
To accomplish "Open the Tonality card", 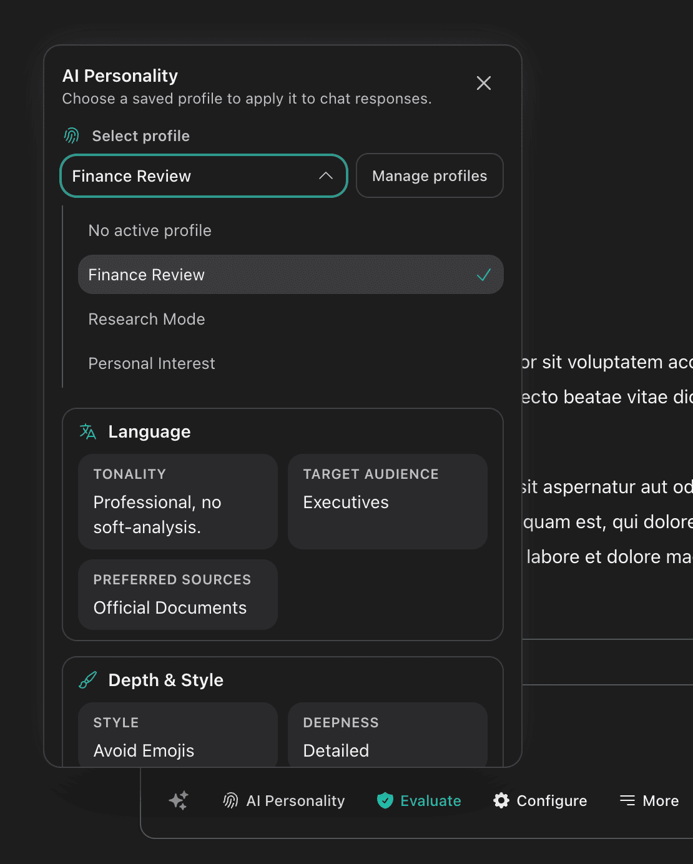I will 178,502.
